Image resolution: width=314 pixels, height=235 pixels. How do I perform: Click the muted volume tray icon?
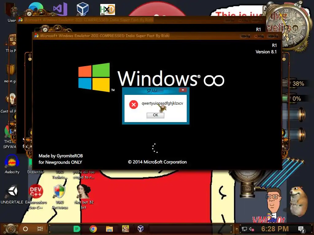(x=252, y=229)
